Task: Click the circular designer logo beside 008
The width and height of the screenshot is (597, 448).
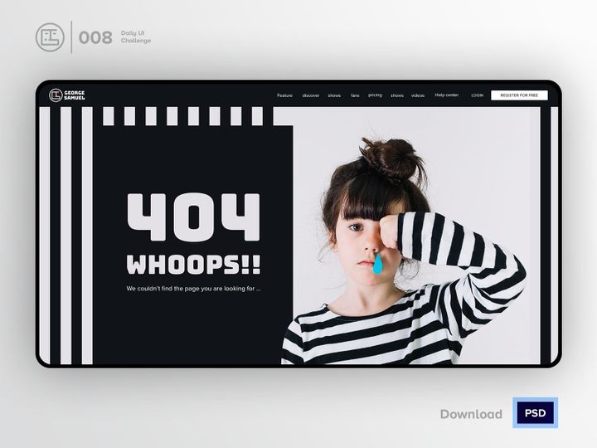Action: point(50,37)
